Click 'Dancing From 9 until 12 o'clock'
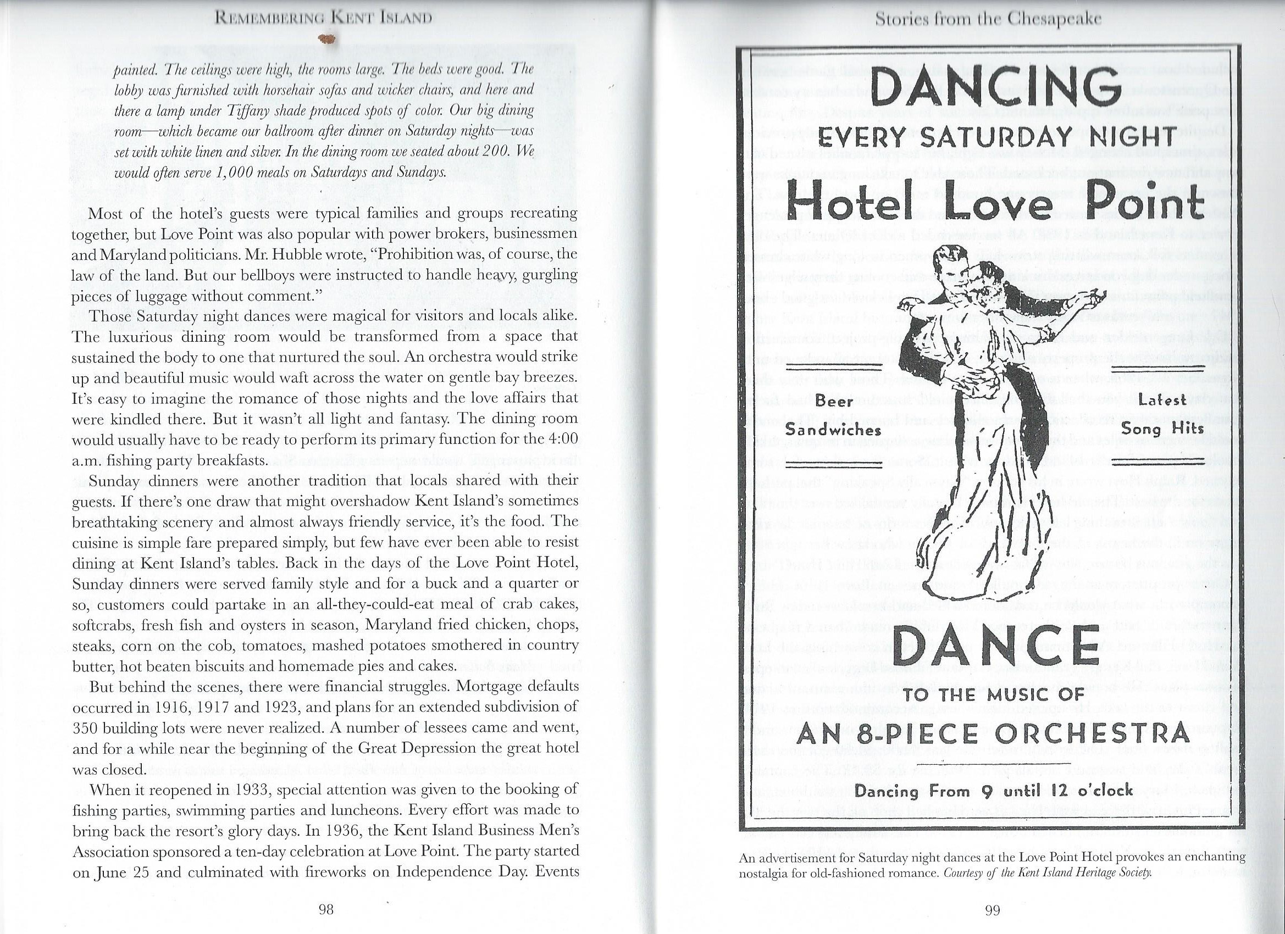 click(994, 790)
